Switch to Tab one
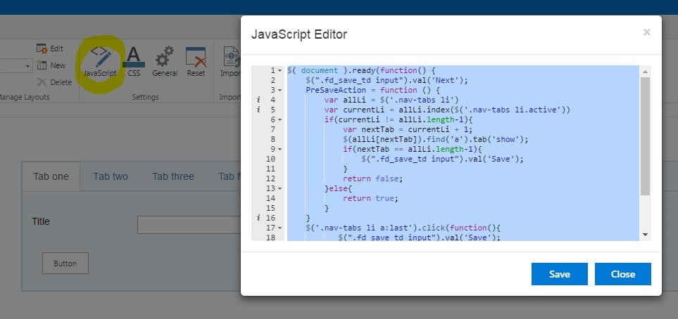This screenshot has height=319, width=678. pos(51,176)
